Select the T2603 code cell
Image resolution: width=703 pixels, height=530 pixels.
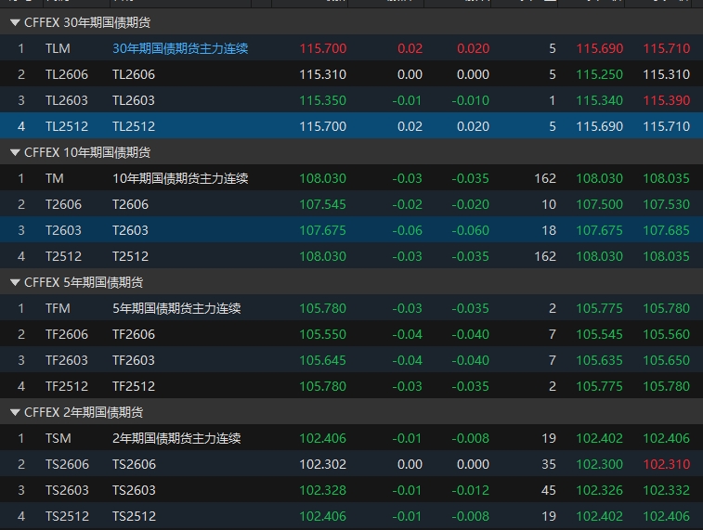(x=64, y=230)
